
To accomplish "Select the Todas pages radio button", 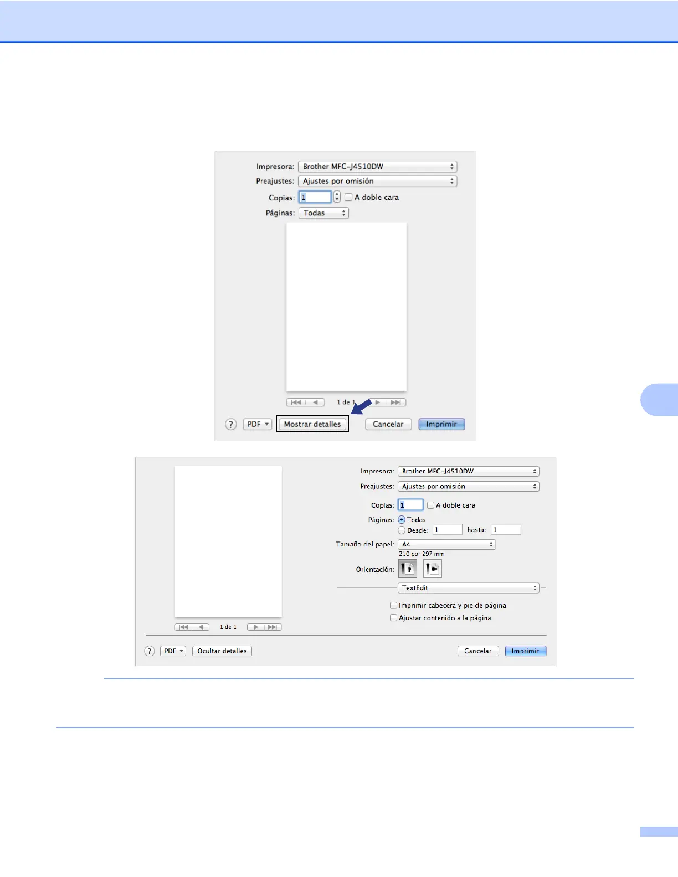I will pos(402,520).
